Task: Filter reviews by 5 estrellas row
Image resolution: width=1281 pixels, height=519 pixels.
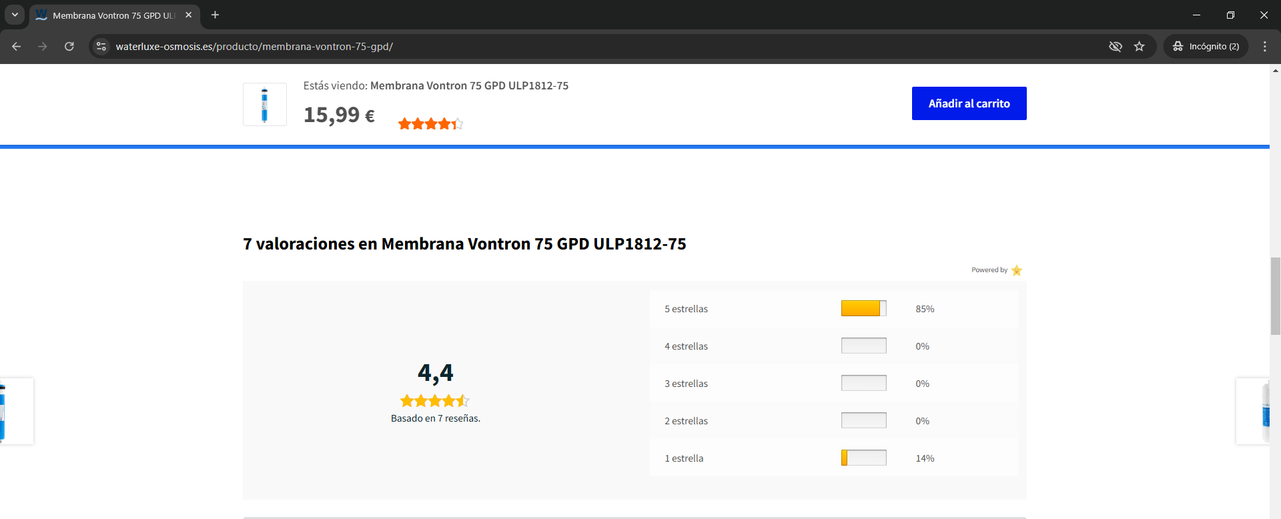Action: coord(834,309)
